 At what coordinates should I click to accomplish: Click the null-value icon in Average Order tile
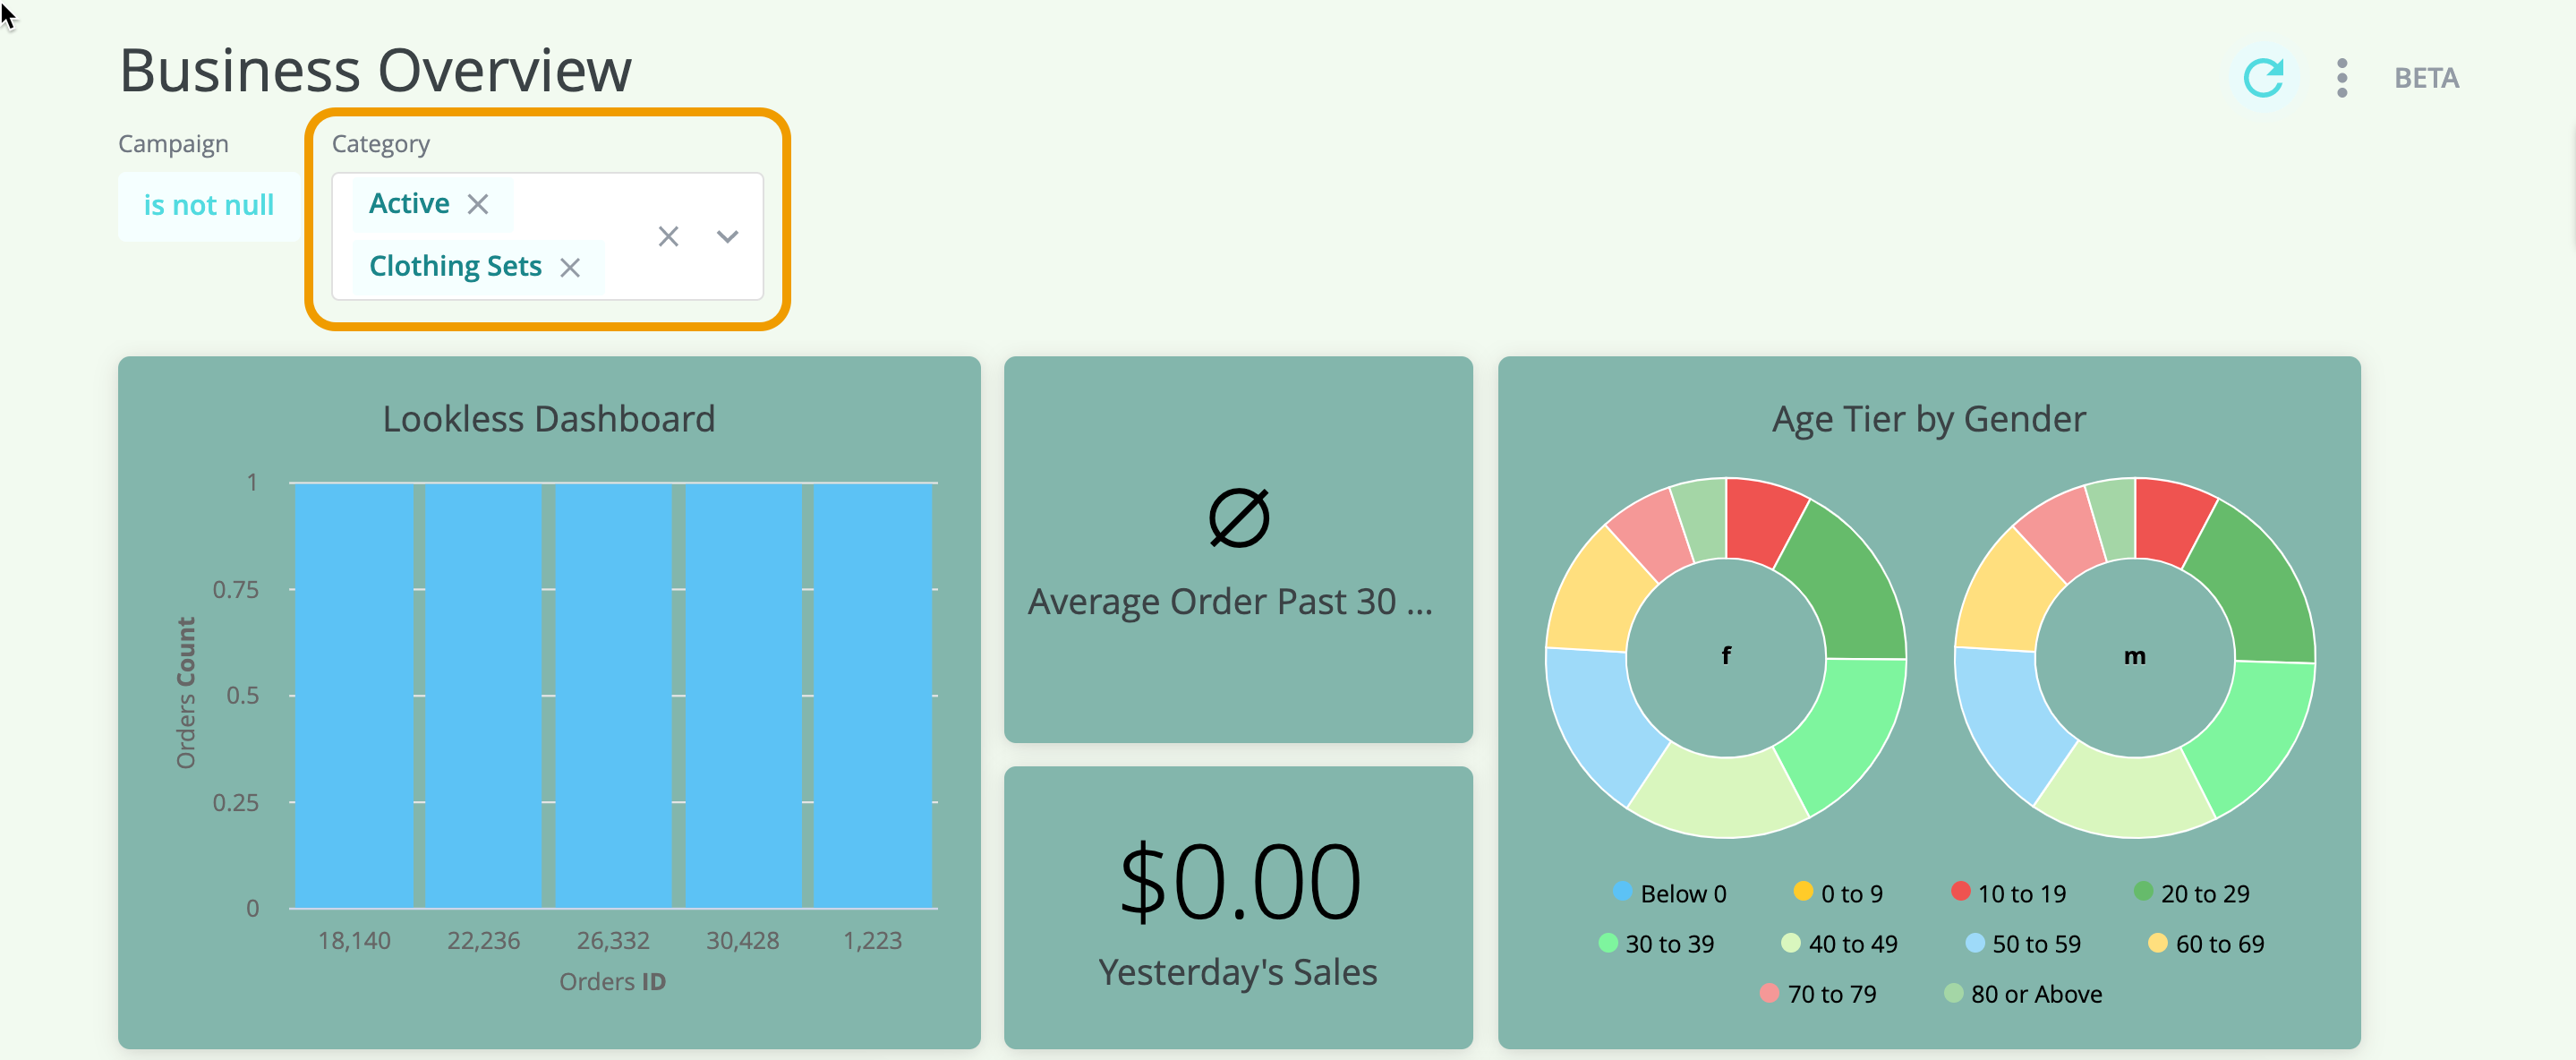pyautogui.click(x=1238, y=518)
